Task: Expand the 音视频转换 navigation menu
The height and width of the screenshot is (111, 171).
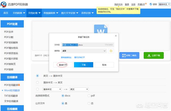Action: coord(51,13)
